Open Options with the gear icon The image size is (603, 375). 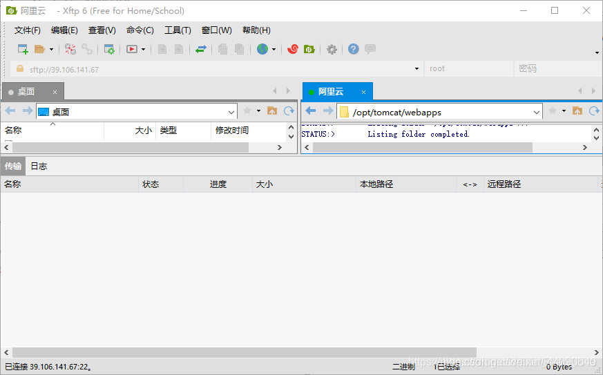click(332, 49)
